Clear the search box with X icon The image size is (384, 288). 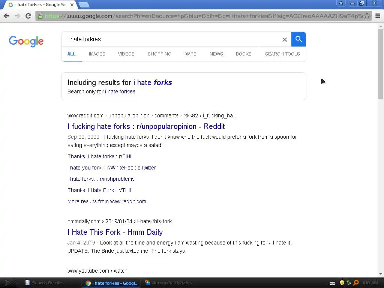(x=285, y=39)
